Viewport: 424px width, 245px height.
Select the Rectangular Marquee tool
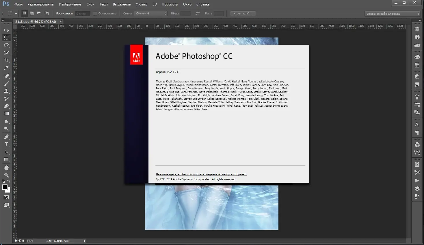(x=6, y=38)
